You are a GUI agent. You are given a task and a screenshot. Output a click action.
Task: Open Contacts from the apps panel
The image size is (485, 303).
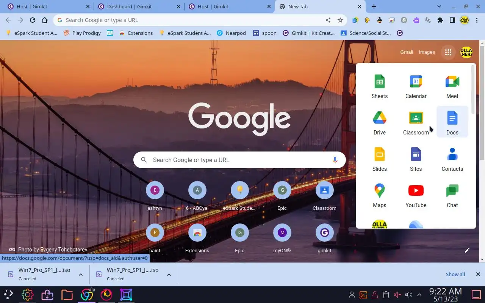(x=452, y=160)
